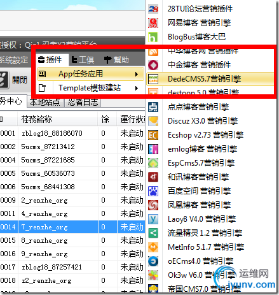Click the App任务应用 menu icon
Screen dimensions: 279x295
point(42,74)
